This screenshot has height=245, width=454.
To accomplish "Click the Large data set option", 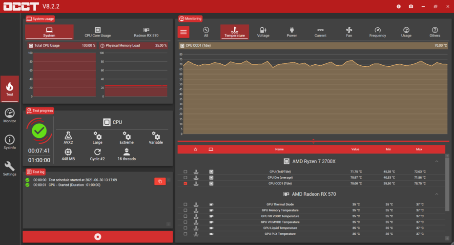I will pyautogui.click(x=97, y=138).
